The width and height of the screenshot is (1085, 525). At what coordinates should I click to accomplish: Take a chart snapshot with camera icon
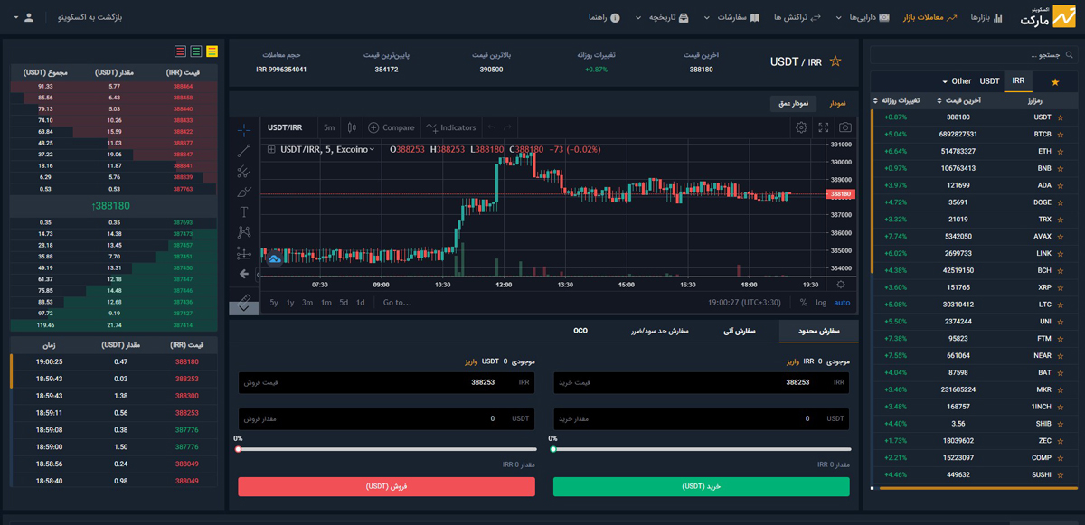click(844, 127)
